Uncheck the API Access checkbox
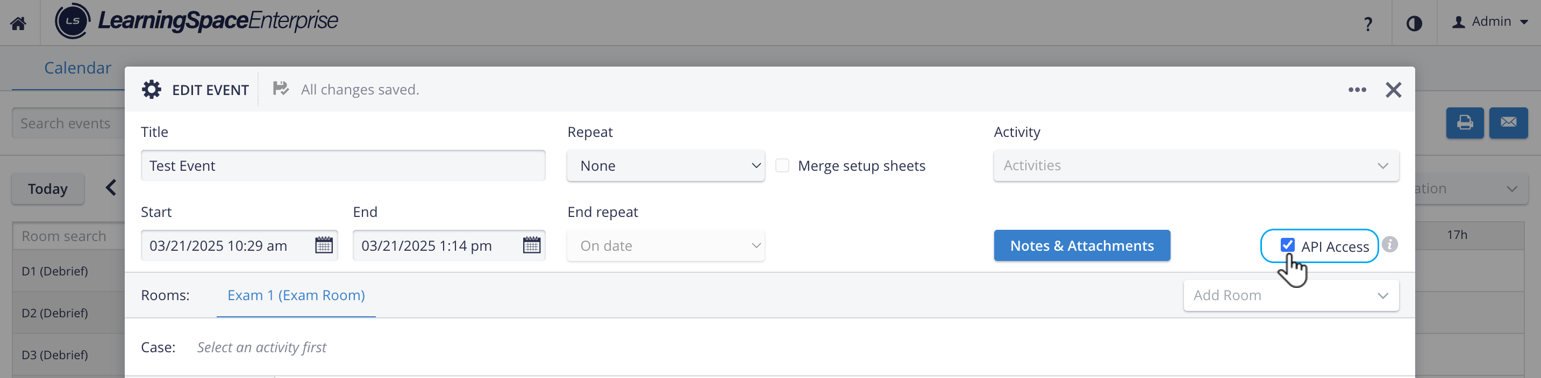This screenshot has width=1541, height=378. tap(1287, 245)
